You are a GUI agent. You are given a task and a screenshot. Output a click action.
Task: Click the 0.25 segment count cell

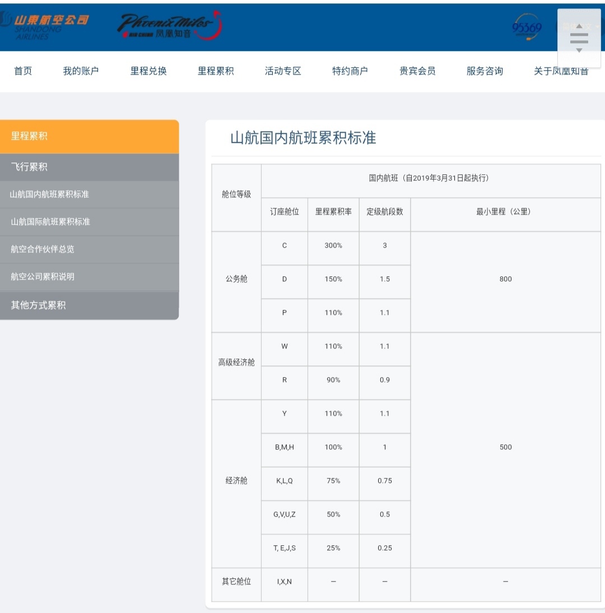tap(385, 551)
